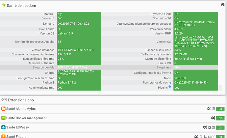The width and height of the screenshot is (227, 138).
Task: Click Frigate daemon building icon
Action: pyautogui.click(x=201, y=136)
